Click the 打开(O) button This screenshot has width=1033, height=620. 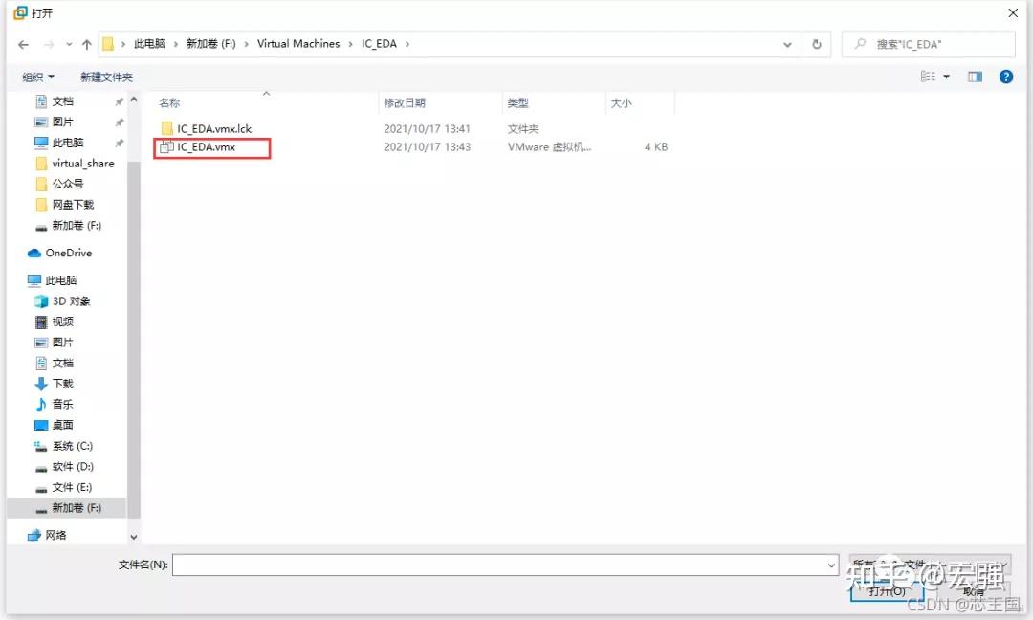887,591
